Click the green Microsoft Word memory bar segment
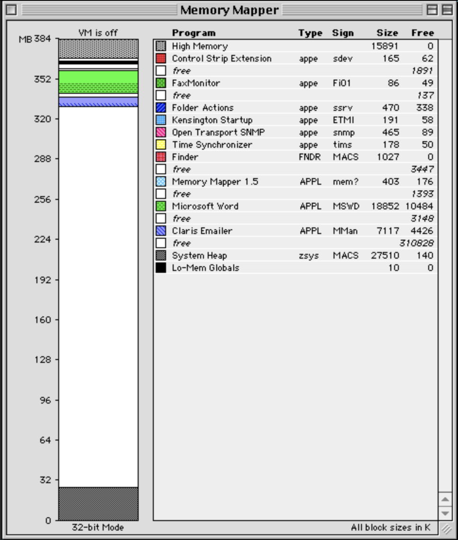The image size is (458, 540). [98, 81]
